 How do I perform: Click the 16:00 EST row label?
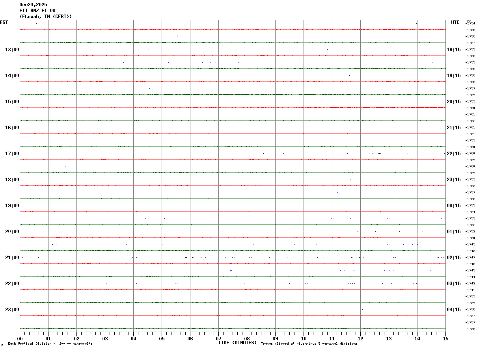pyautogui.click(x=12, y=127)
